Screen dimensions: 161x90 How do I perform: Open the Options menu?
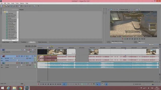[22, 3]
